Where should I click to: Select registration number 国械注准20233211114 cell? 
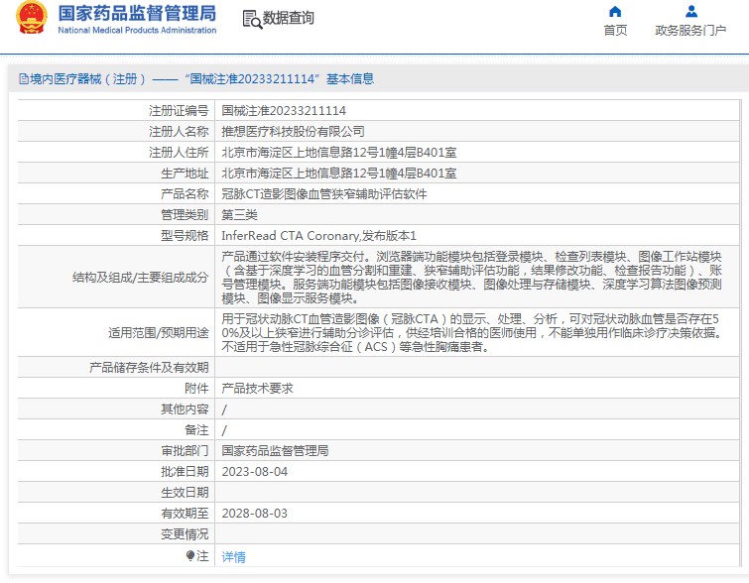[284, 111]
